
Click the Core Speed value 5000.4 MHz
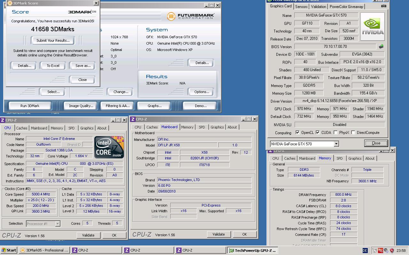click(x=41, y=194)
